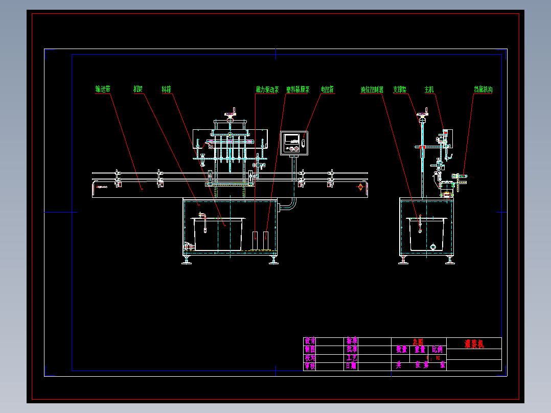This screenshot has height=413, width=551.
Task: Click the 塑料隔膜泵 diaphragm pump label
Action: click(298, 89)
